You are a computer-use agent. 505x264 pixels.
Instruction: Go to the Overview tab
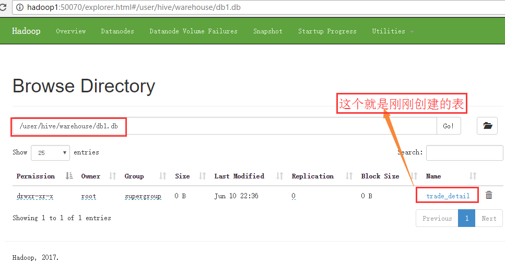click(x=71, y=31)
